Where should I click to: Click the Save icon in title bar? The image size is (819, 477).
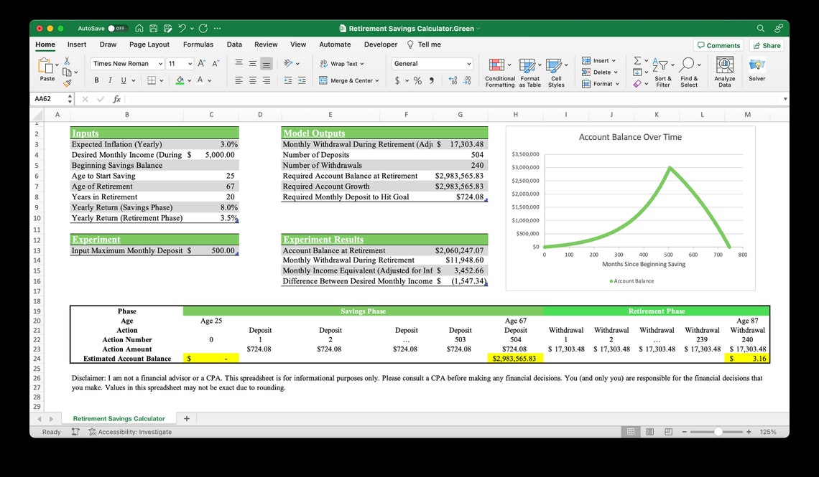154,28
